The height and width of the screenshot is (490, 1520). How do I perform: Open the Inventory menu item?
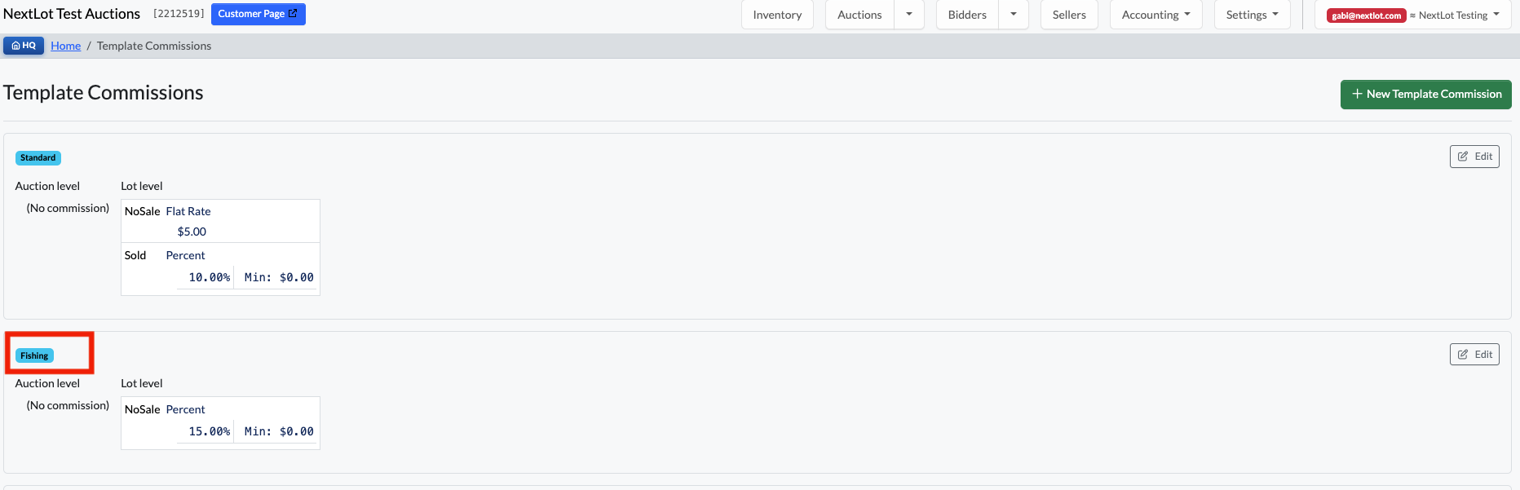tap(777, 15)
